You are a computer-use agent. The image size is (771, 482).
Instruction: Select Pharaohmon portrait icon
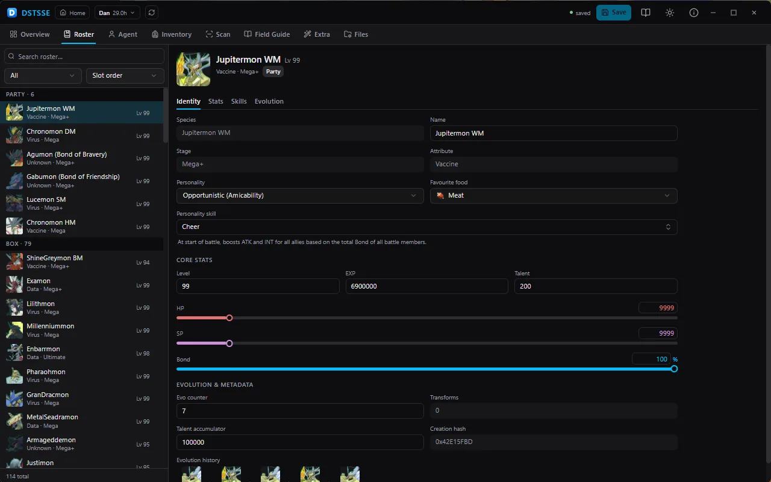[14, 376]
